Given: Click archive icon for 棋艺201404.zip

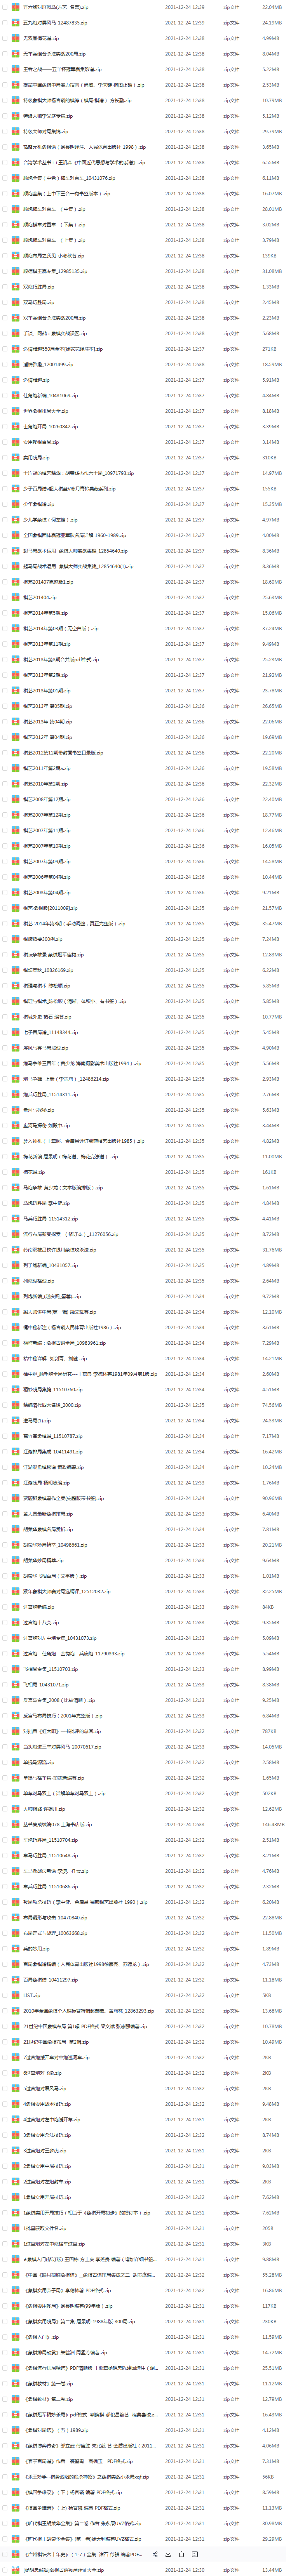Looking at the screenshot, I should tap(16, 597).
